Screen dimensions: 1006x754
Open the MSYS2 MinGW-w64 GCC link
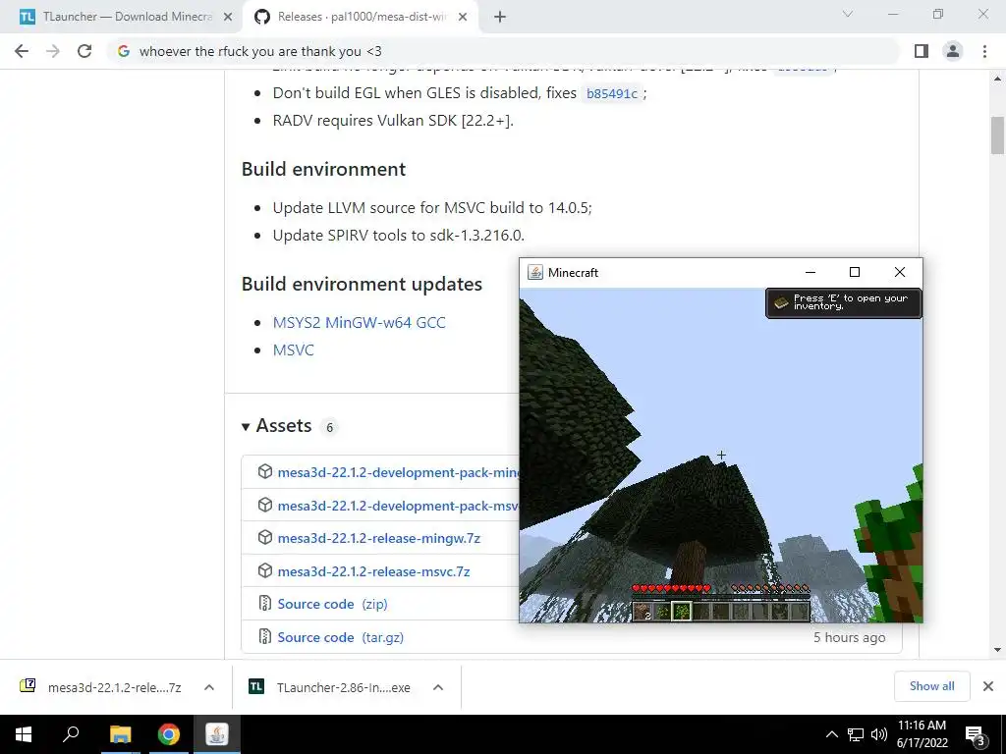click(x=359, y=322)
